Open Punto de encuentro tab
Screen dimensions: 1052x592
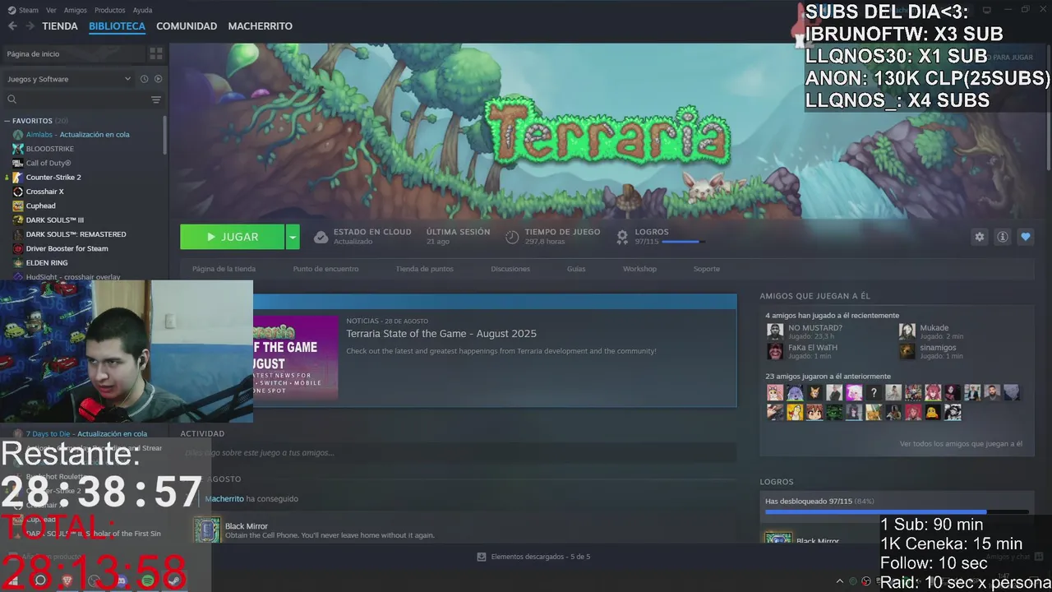click(x=325, y=269)
